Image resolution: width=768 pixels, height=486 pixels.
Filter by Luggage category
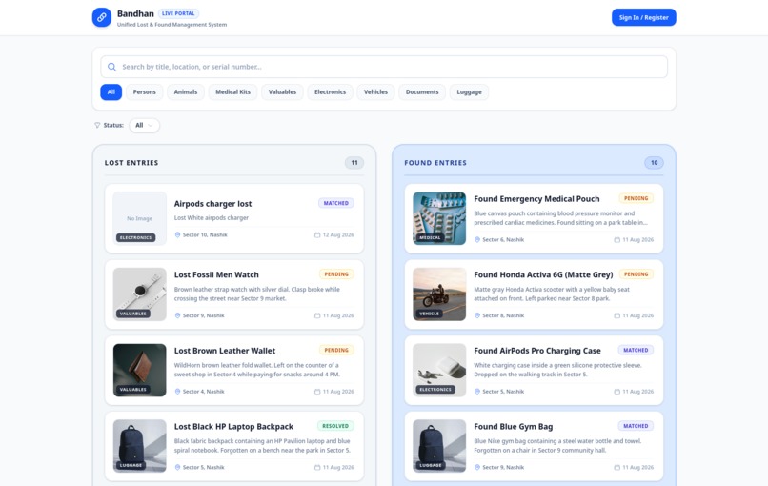[469, 92]
